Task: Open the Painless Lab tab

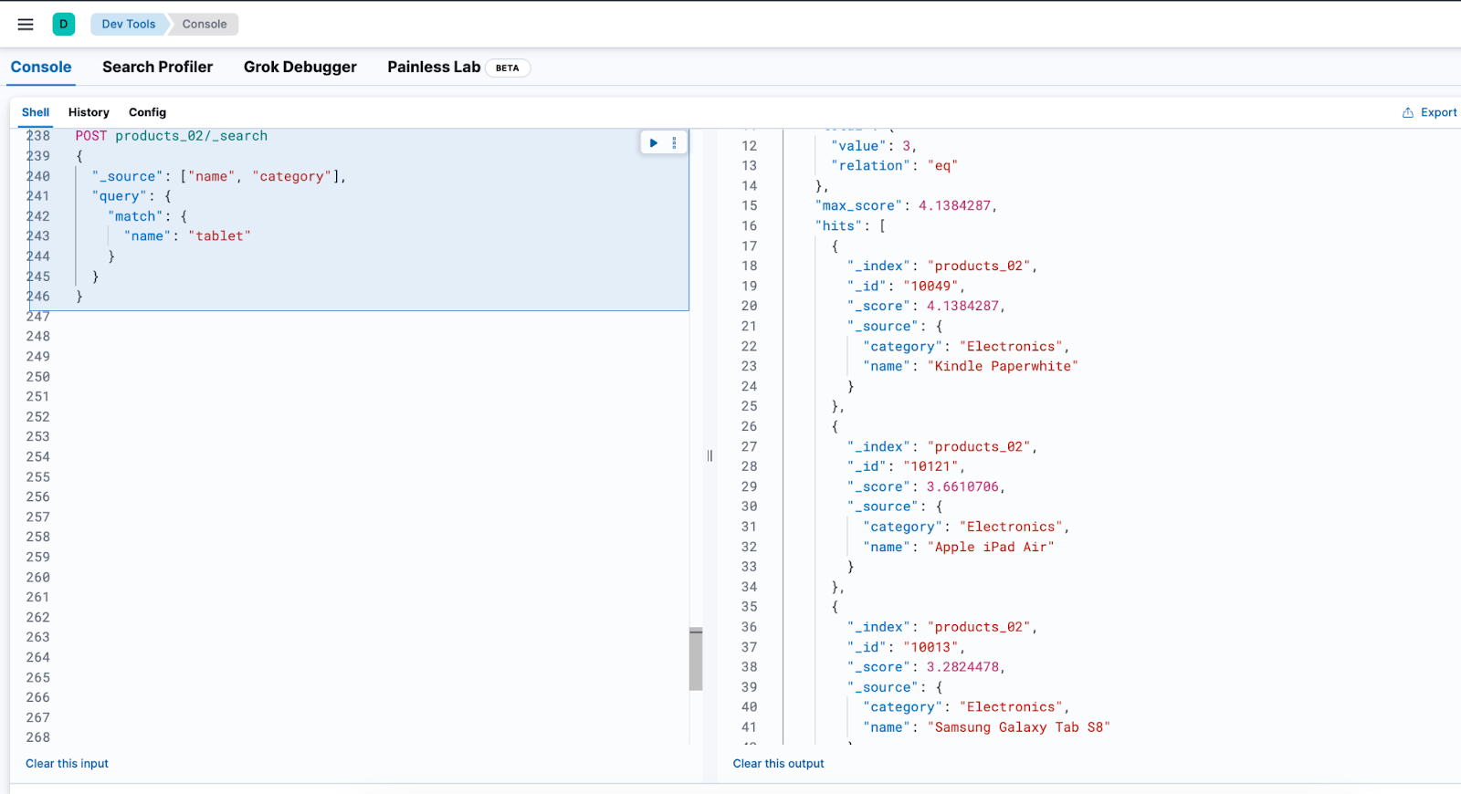Action: click(x=434, y=68)
